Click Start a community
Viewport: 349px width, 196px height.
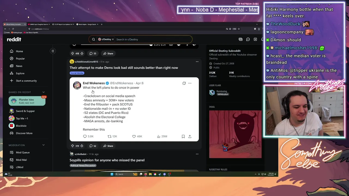tap(26, 81)
